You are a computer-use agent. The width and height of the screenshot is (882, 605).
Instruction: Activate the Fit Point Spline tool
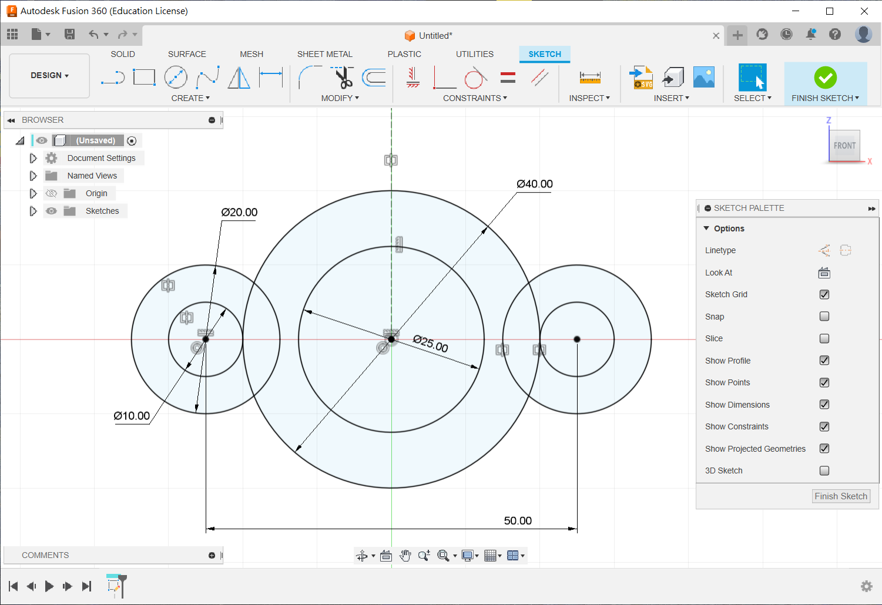click(x=207, y=78)
